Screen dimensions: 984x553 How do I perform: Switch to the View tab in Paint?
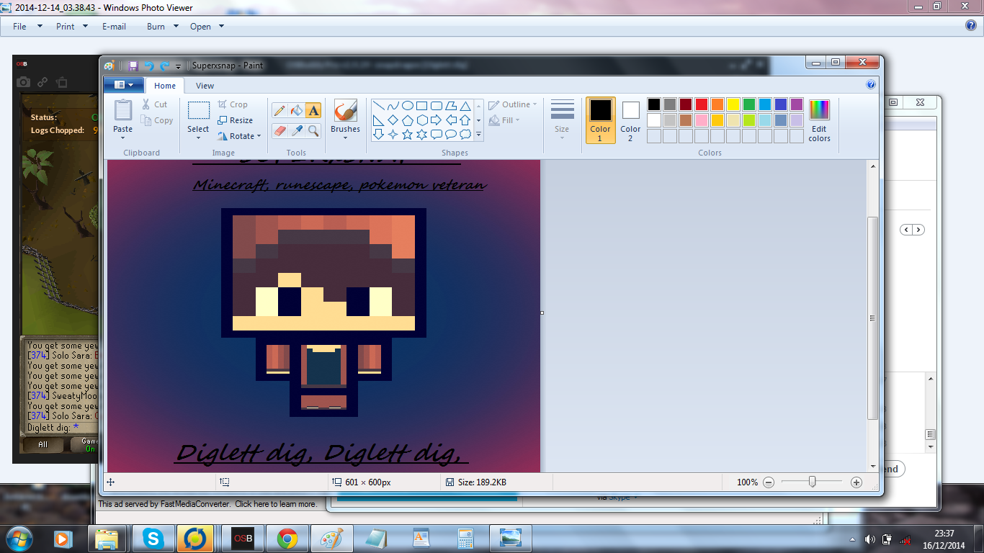[205, 86]
